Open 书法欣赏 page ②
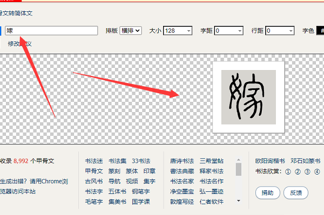This screenshot has height=215, width=324. click(x=298, y=171)
